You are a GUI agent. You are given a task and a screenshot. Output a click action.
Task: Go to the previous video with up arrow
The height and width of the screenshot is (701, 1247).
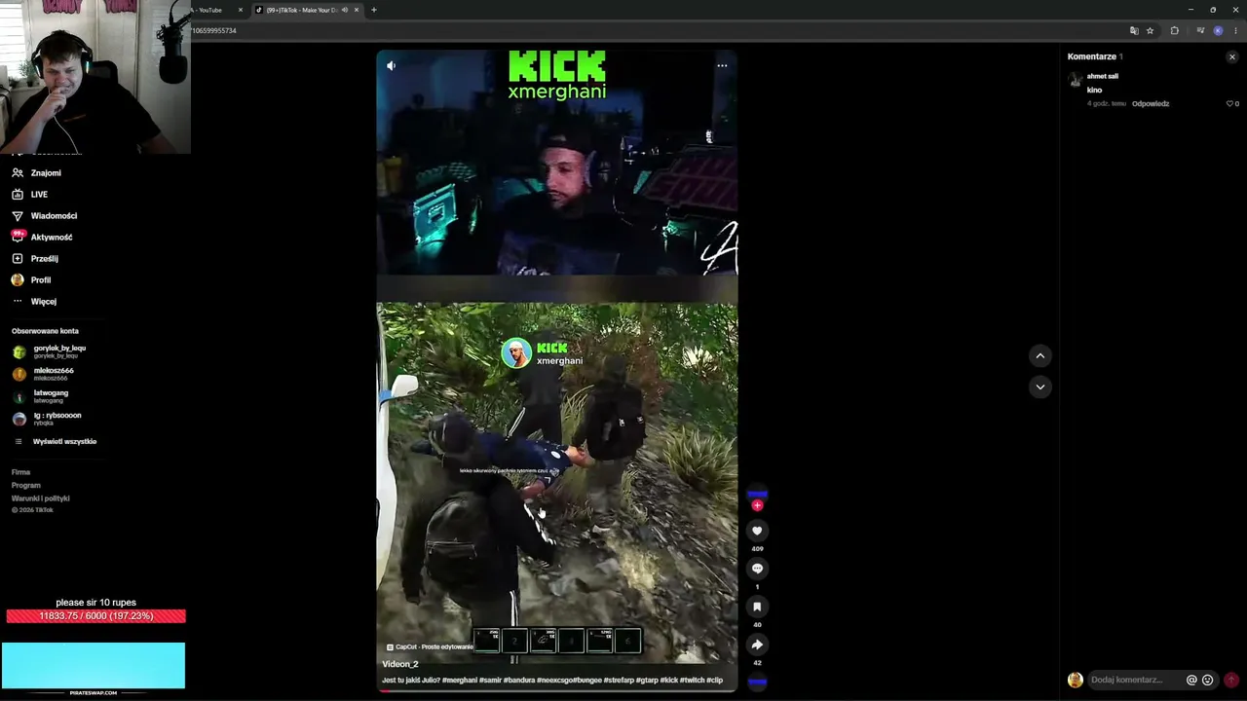coord(1039,355)
